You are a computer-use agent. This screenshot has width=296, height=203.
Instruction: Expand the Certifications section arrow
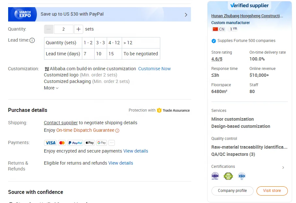pyautogui.click(x=283, y=168)
